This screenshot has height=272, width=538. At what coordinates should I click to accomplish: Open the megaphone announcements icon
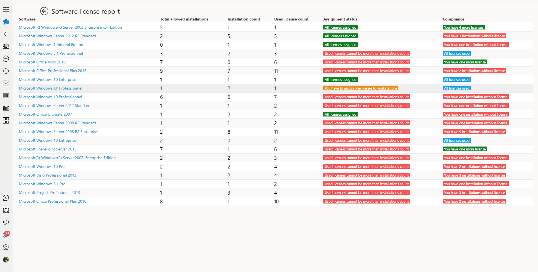6,223
